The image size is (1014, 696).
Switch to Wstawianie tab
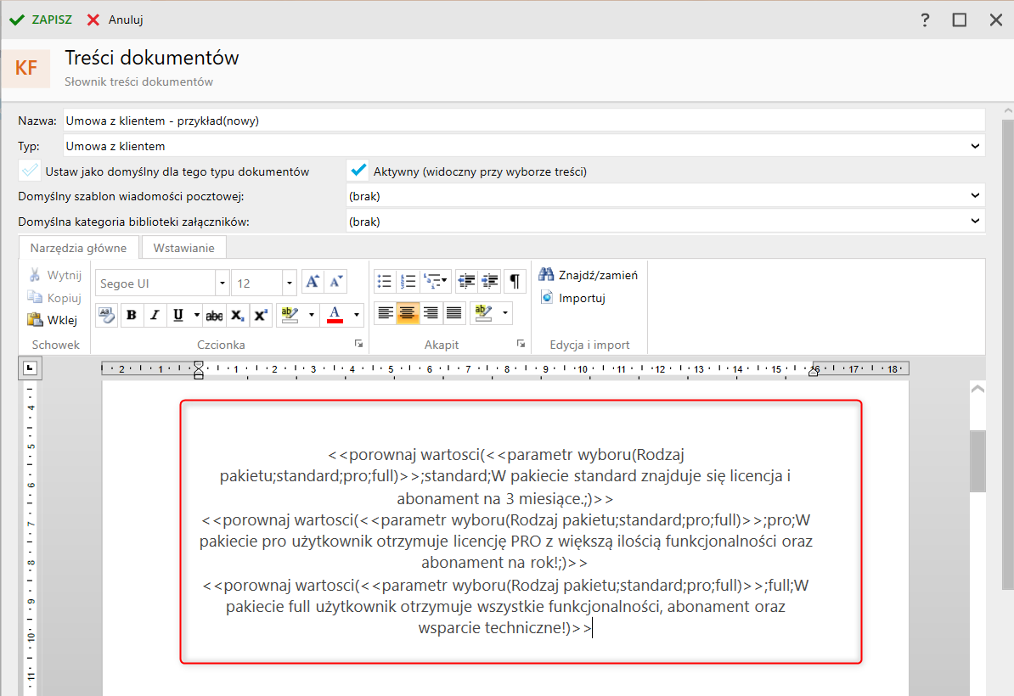[183, 248]
